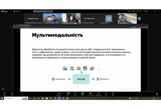This screenshot has height=109, width=161.
Task: Open the View layout menu
Action: coord(145,11)
